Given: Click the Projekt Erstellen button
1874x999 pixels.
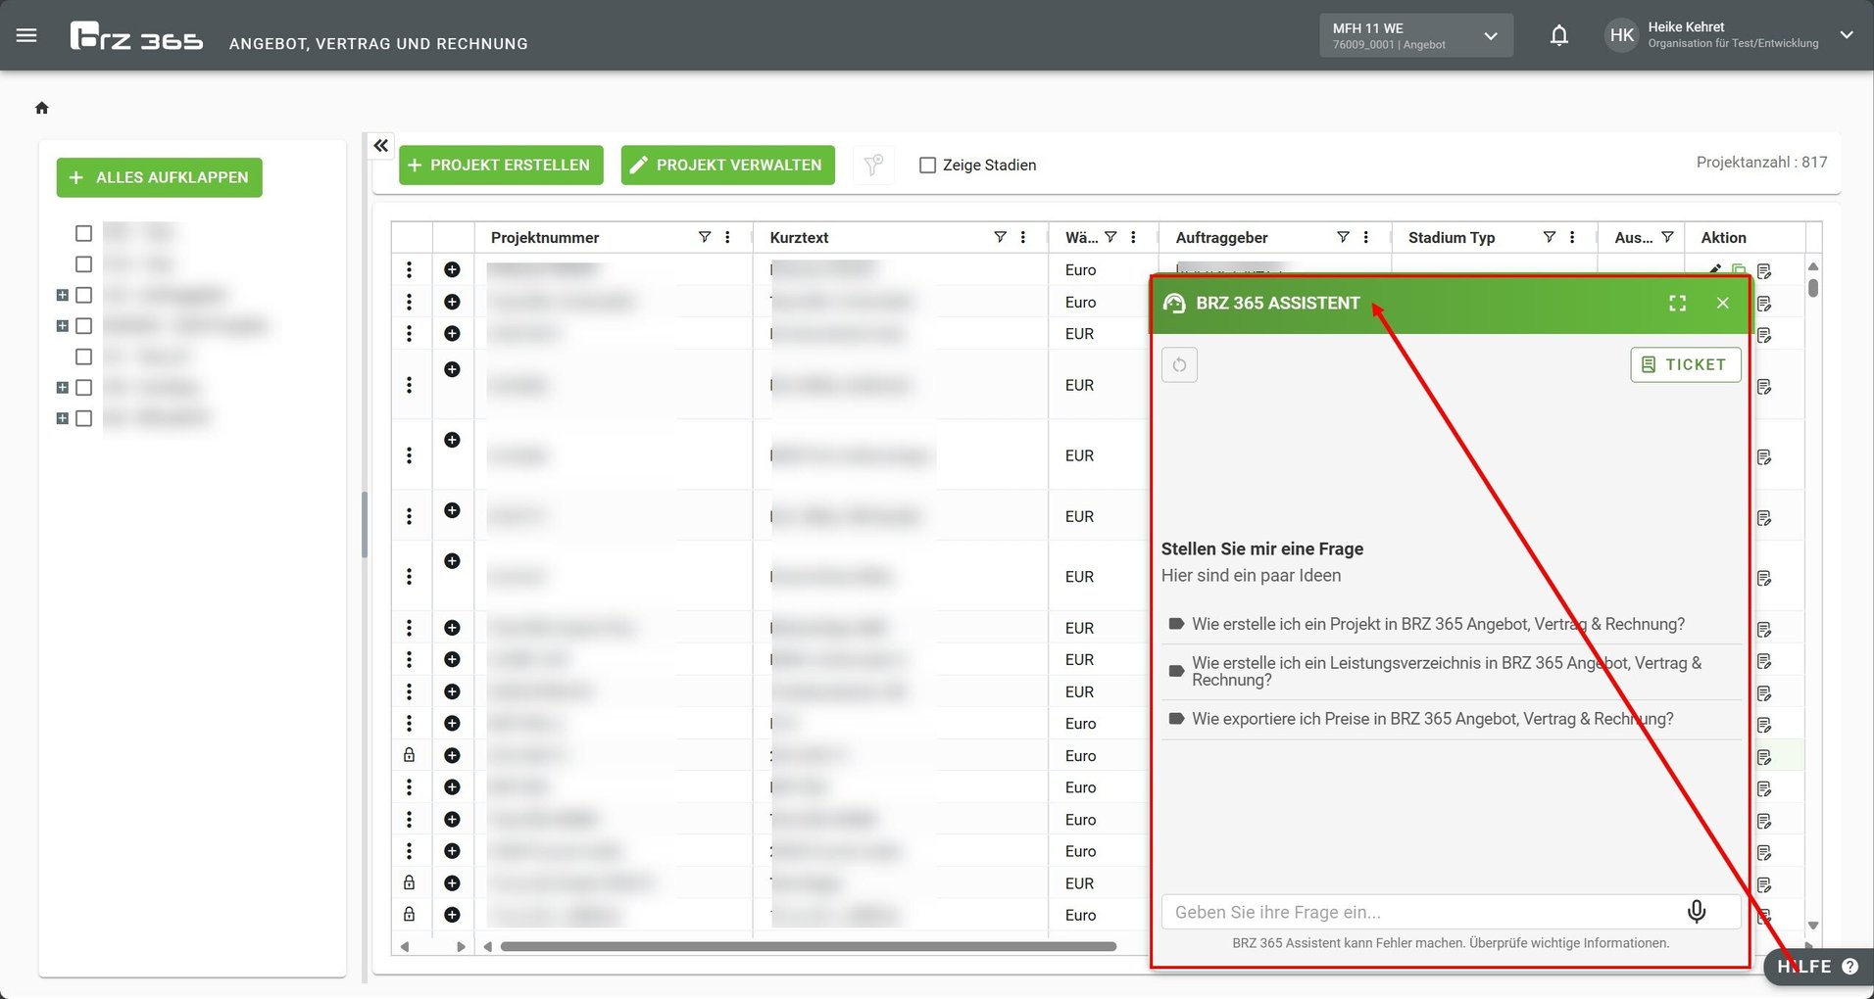Looking at the screenshot, I should coord(500,166).
